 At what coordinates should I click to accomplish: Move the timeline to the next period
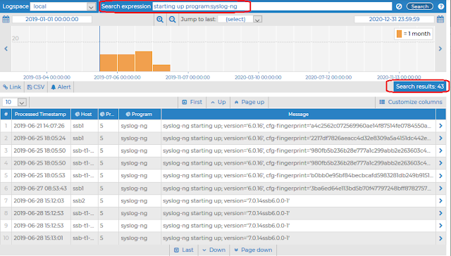click(440, 49)
